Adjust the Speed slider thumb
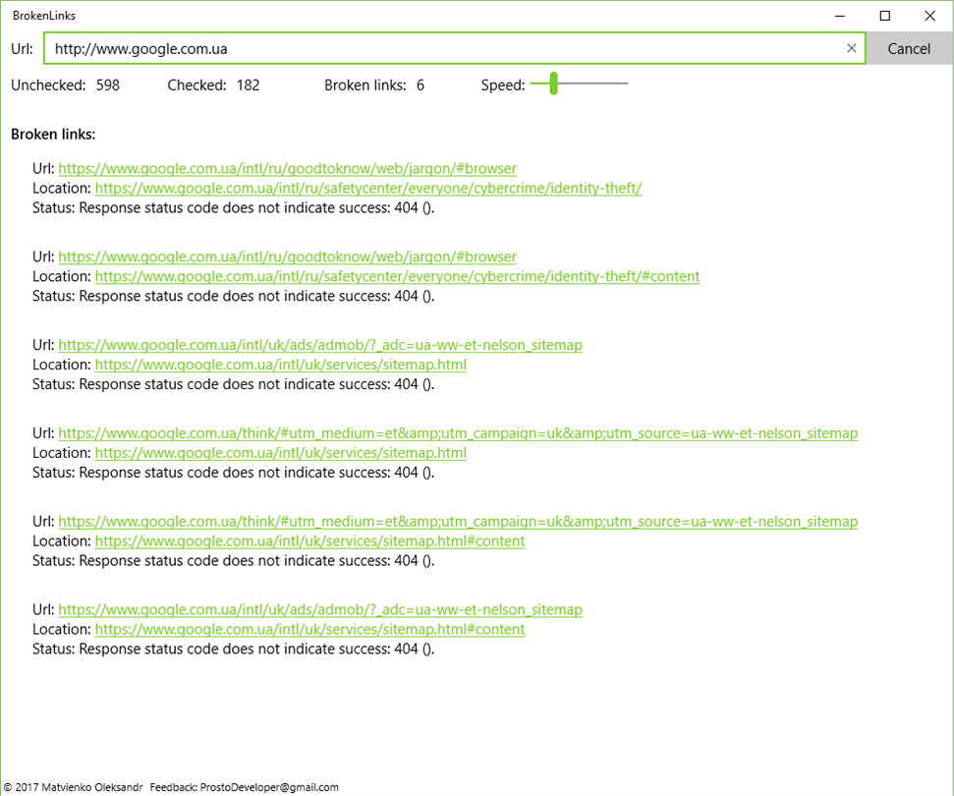 [x=554, y=84]
